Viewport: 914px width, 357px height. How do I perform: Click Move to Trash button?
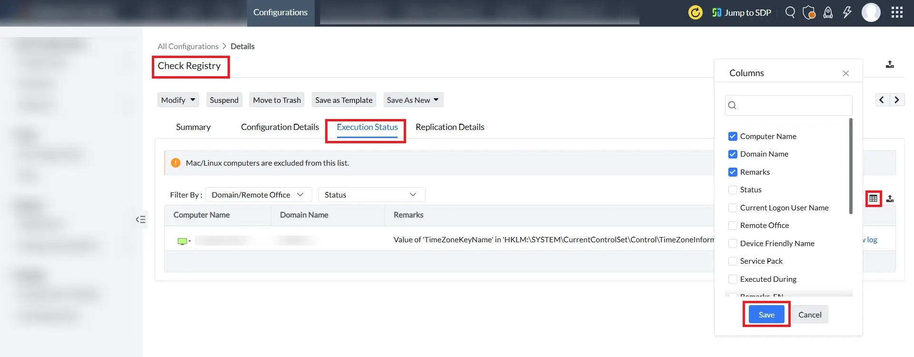[x=277, y=100]
